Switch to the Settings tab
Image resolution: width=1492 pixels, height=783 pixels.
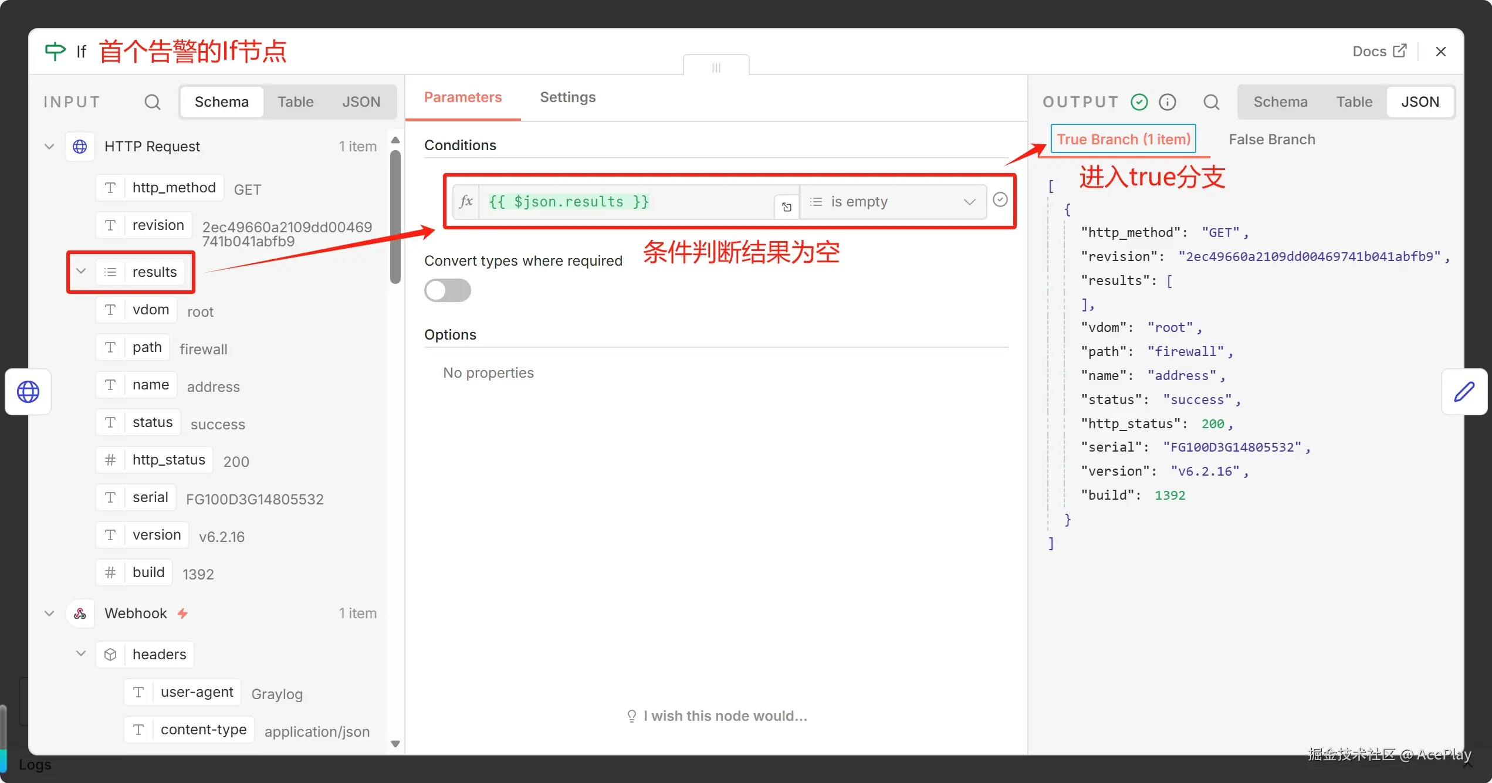[567, 97]
